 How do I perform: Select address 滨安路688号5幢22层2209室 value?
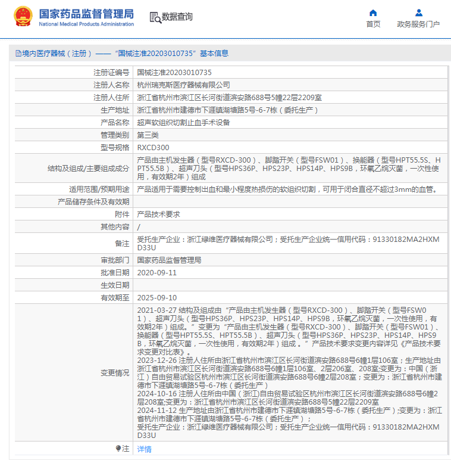click(229, 97)
